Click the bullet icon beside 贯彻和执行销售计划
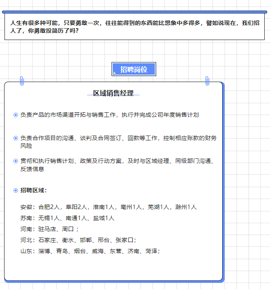This screenshot has width=270, height=289. coord(16,161)
